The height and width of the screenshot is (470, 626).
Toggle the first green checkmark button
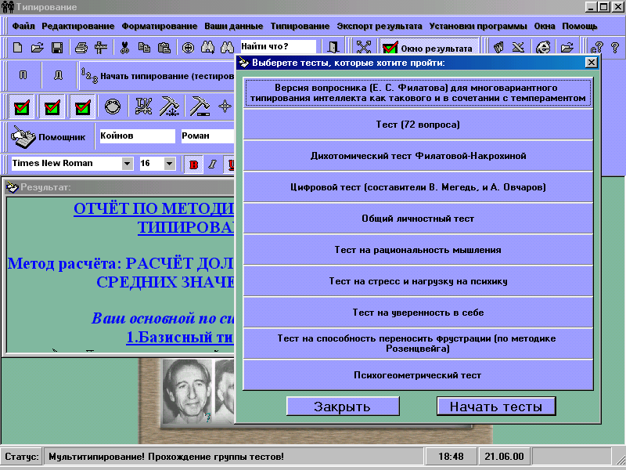(x=22, y=107)
